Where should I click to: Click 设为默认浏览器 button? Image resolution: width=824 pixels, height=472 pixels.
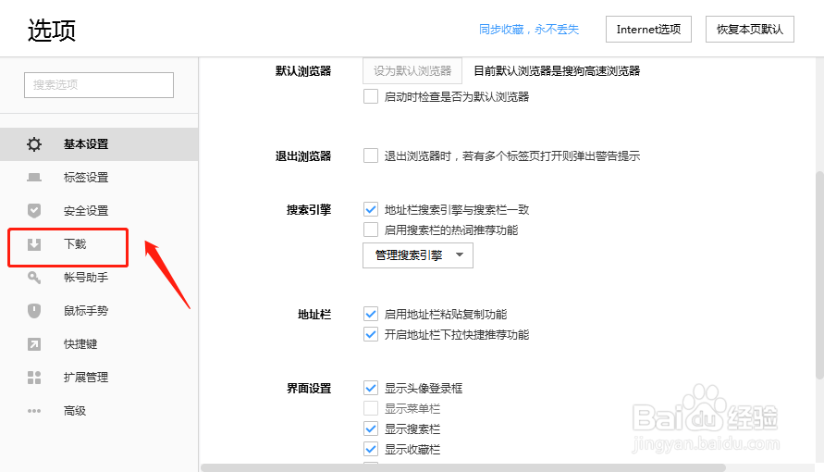(412, 71)
